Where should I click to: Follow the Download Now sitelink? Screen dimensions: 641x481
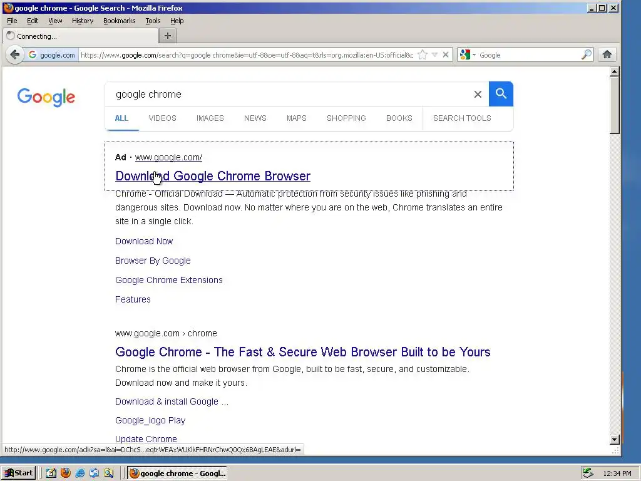(144, 241)
